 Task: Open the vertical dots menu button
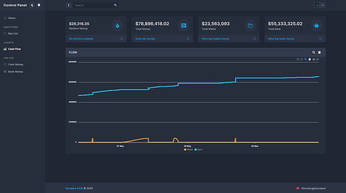pyautogui.click(x=69, y=5)
